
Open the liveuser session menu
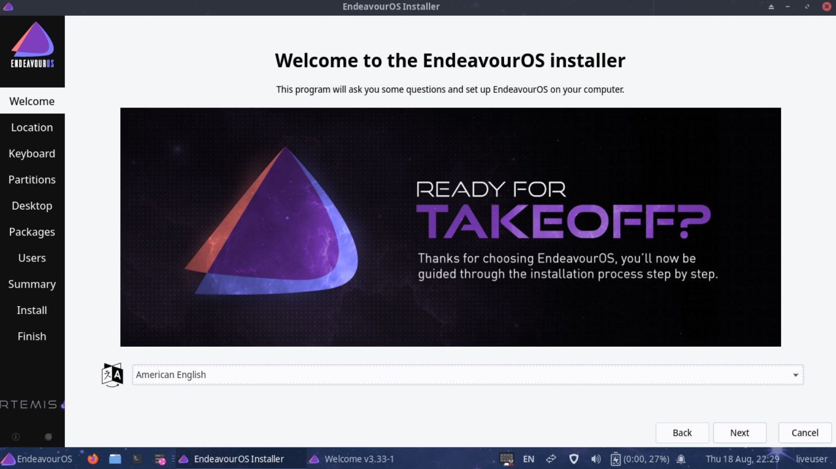point(812,459)
